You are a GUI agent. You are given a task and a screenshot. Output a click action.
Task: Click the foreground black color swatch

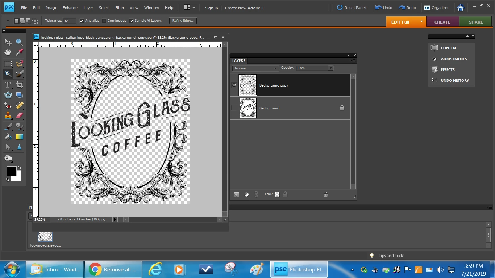tap(11, 171)
